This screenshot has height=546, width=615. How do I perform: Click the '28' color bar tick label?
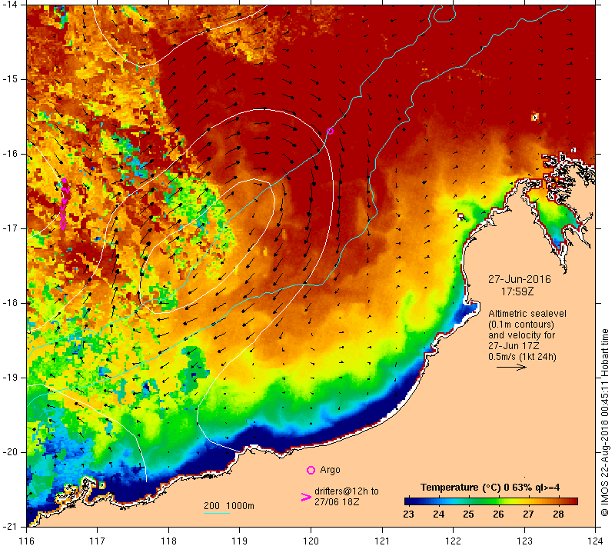[558, 514]
